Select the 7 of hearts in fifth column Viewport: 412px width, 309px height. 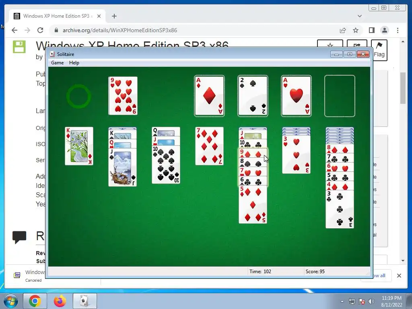253,171
